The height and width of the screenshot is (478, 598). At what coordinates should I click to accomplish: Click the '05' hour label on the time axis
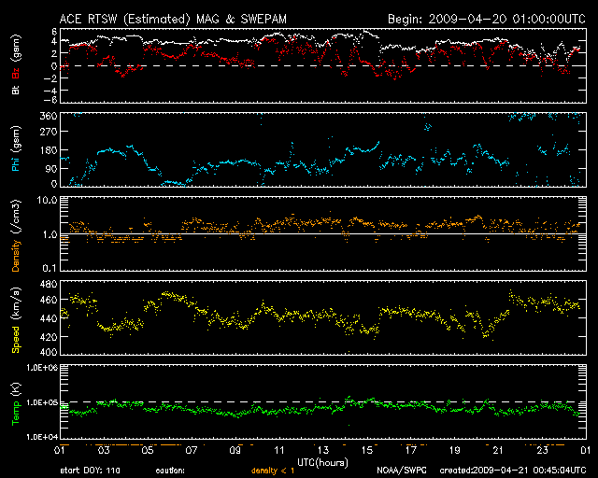pyautogui.click(x=148, y=451)
